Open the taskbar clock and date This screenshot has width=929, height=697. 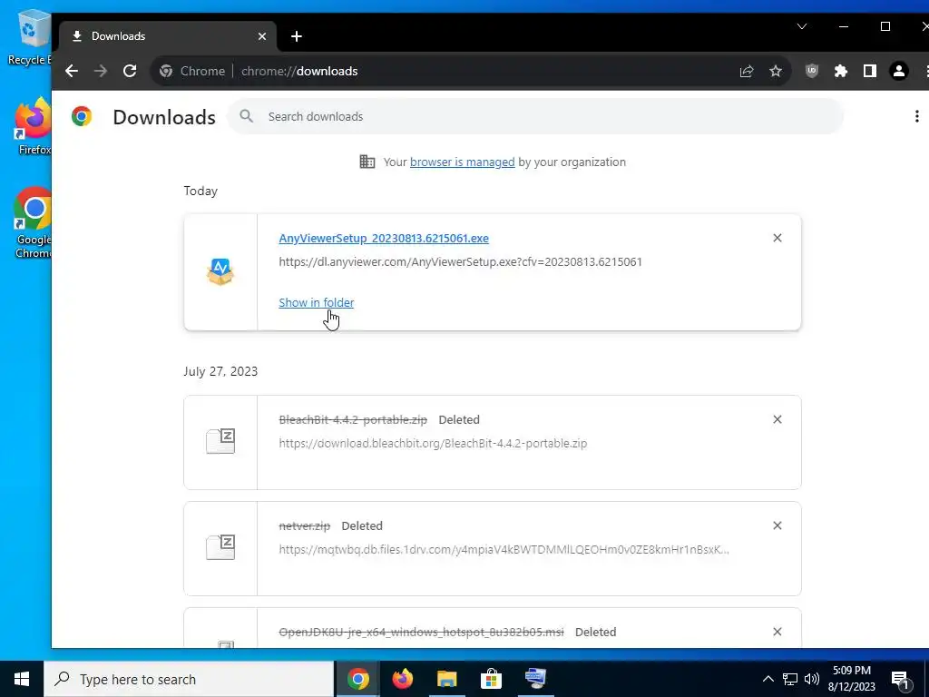click(852, 679)
